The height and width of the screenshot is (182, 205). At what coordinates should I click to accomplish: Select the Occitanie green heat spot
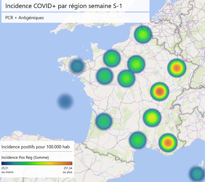coord(138,140)
